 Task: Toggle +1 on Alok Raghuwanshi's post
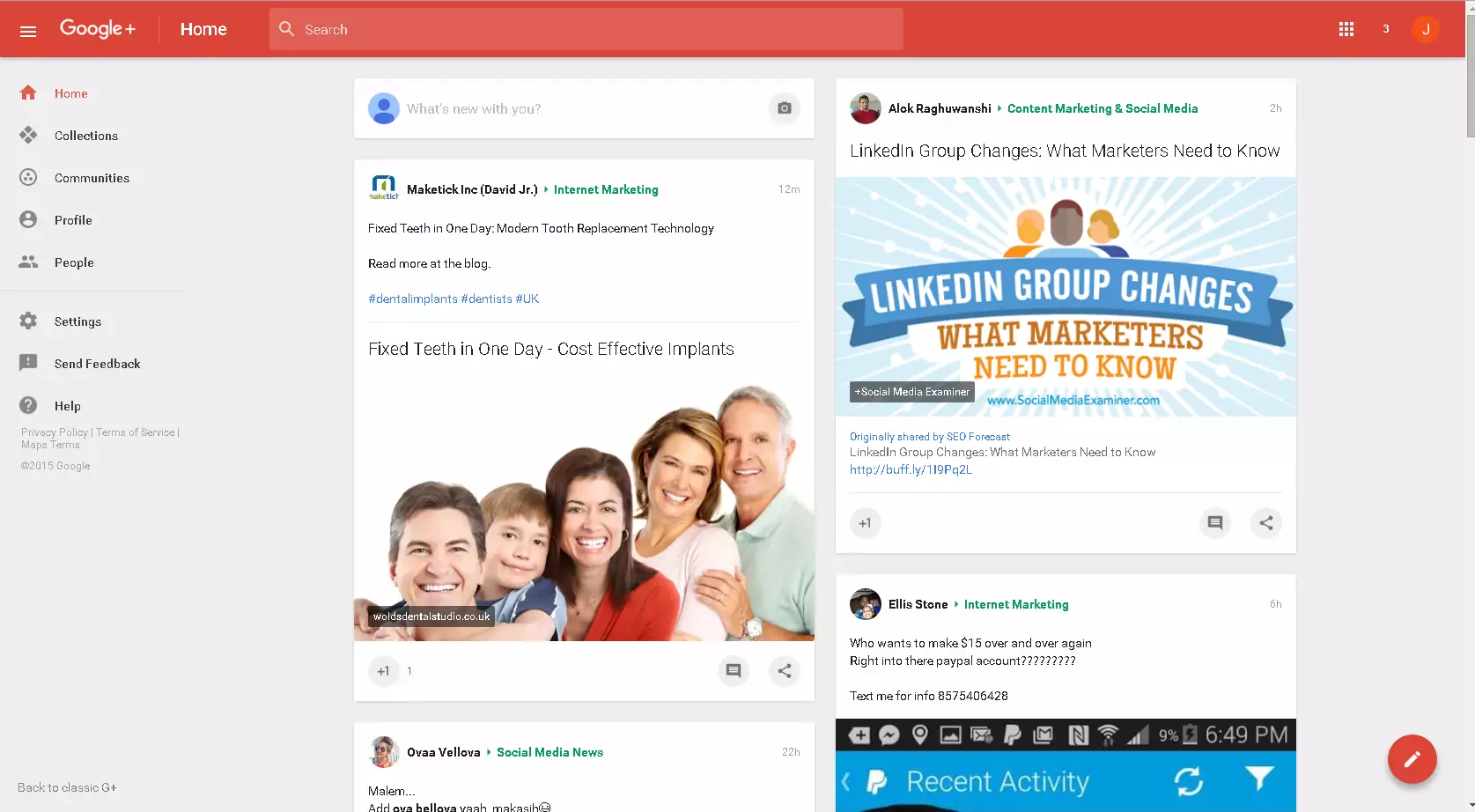pyautogui.click(x=865, y=523)
